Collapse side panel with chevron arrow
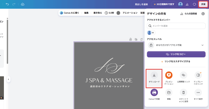Screen dimensions: 209x109 (x=8, y=79)
